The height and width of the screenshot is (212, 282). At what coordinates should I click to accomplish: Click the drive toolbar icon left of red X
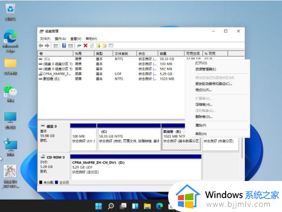79,46
